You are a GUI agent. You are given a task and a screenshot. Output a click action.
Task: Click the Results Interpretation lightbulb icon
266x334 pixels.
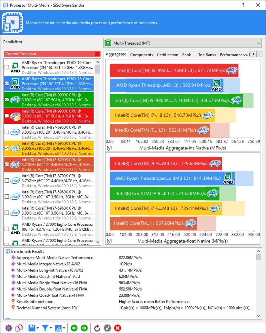[13, 301]
